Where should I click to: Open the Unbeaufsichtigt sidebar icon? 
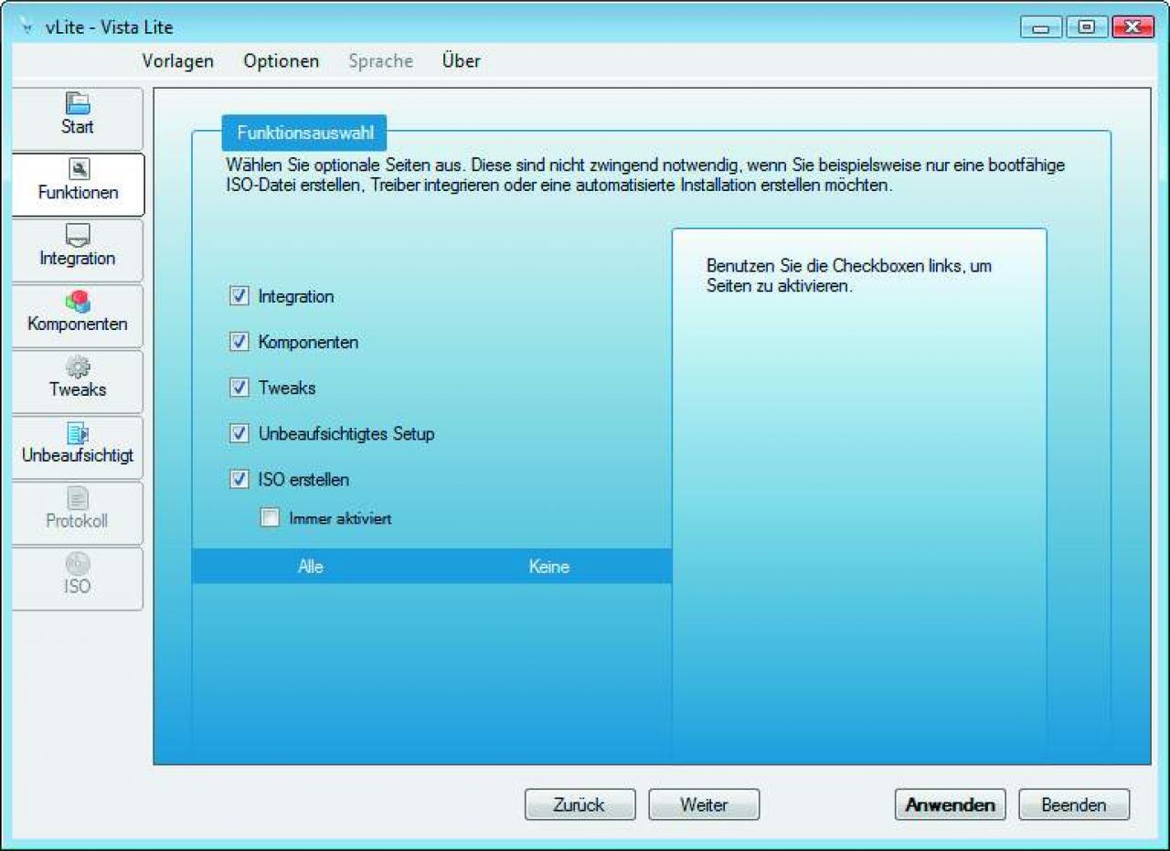[78, 432]
